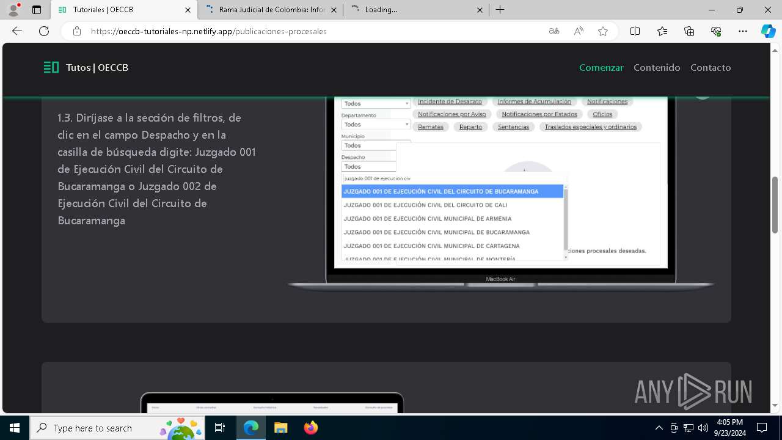Click the taskbar search box
Image resolution: width=782 pixels, height=440 pixels.
(x=117, y=428)
